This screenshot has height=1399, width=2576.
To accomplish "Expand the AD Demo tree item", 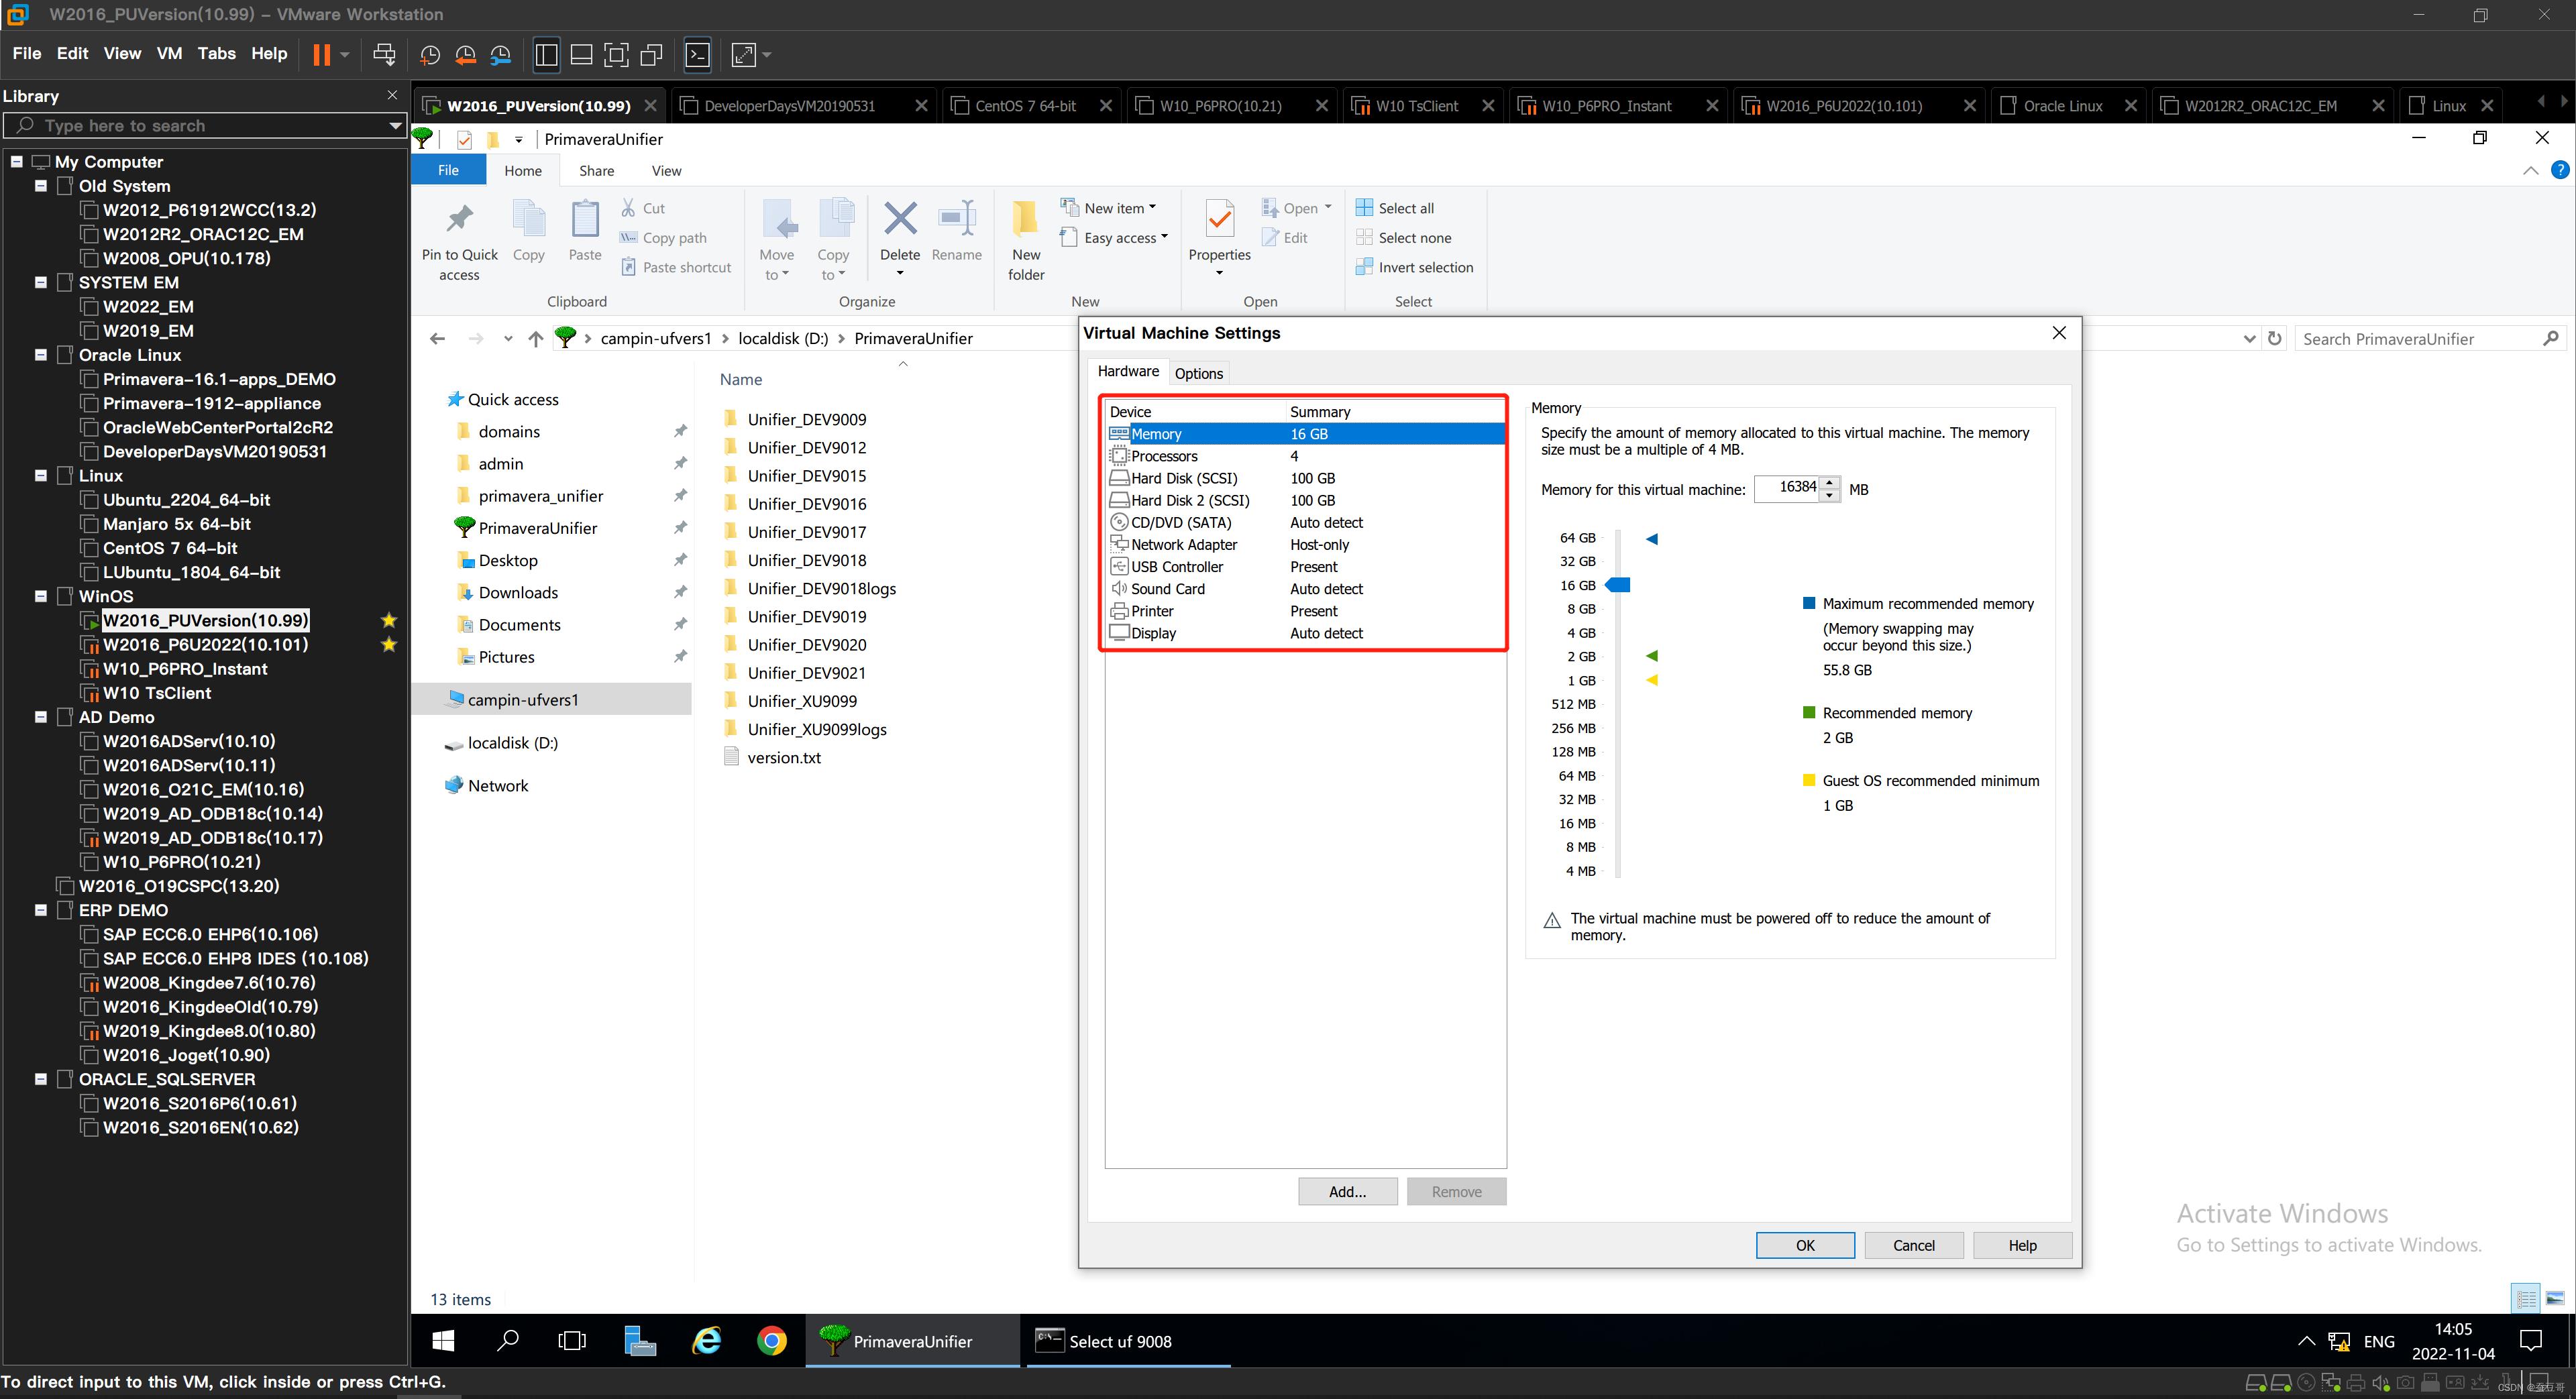I will [x=40, y=717].
